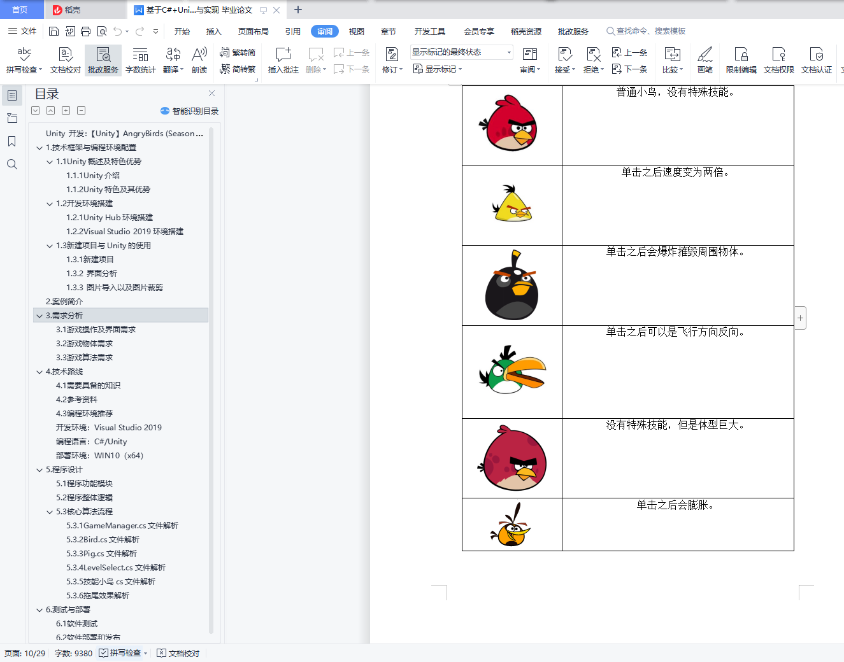The height and width of the screenshot is (662, 844).
Task: Switch to the 引用 tab
Action: [x=293, y=31]
